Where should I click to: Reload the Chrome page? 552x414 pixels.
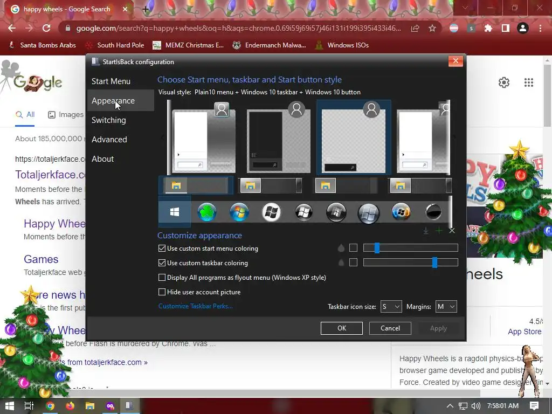point(46,28)
